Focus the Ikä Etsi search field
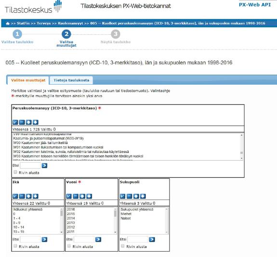277x257 pixels. click(30, 240)
